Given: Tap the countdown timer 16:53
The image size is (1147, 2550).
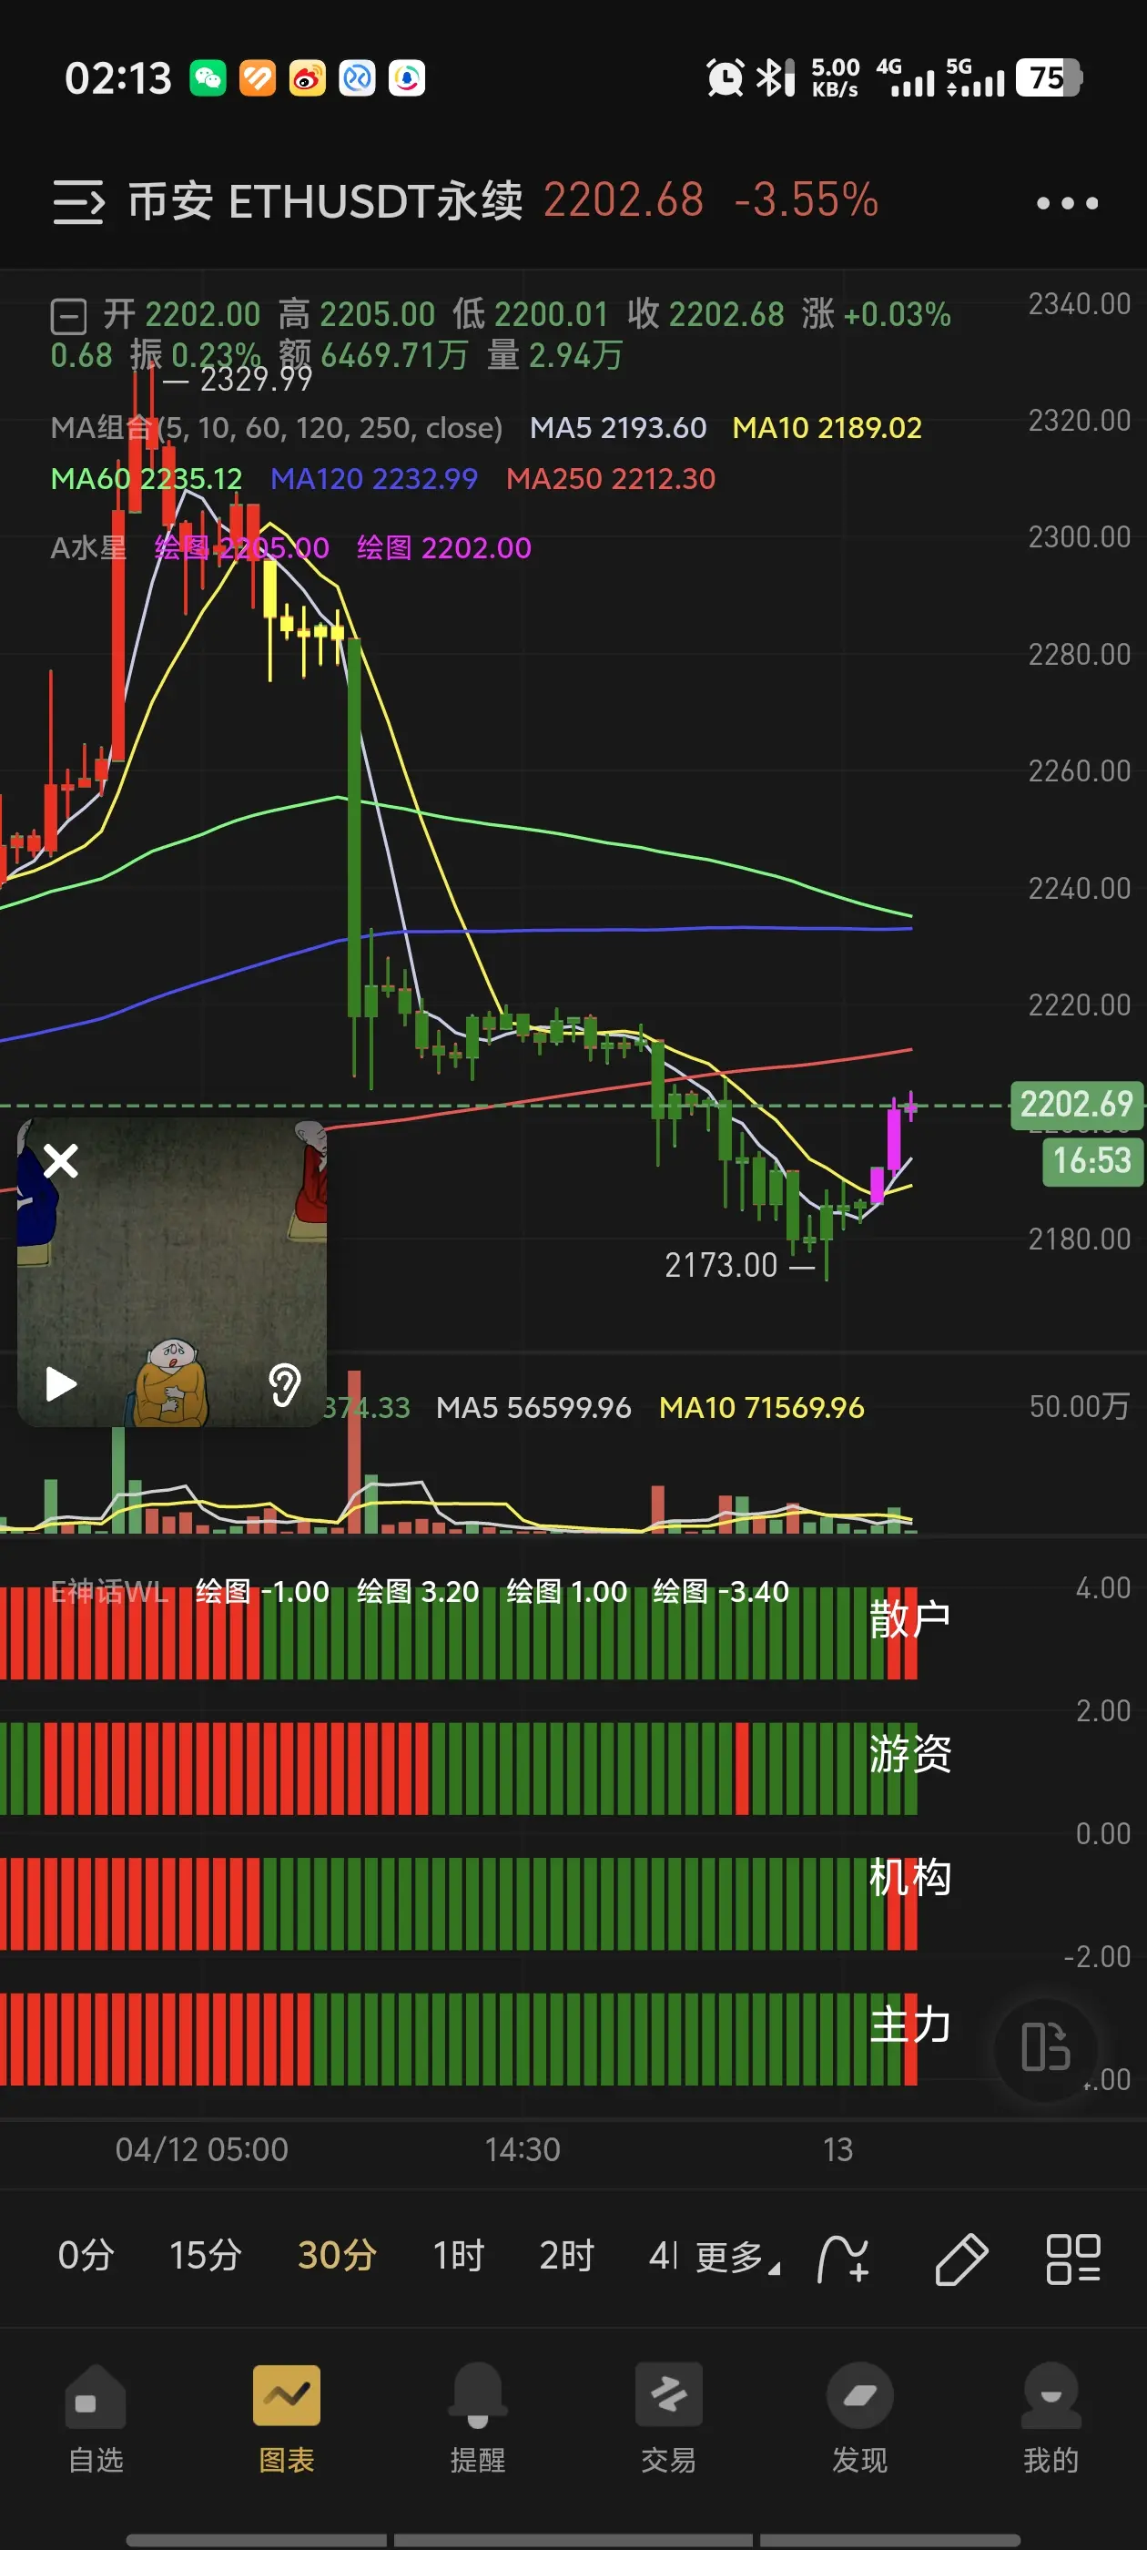Looking at the screenshot, I should tap(1091, 1160).
